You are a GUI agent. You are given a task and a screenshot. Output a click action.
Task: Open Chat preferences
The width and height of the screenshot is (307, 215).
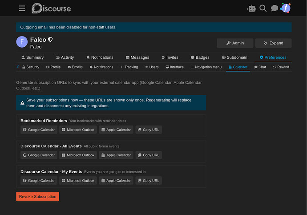coord(260,67)
